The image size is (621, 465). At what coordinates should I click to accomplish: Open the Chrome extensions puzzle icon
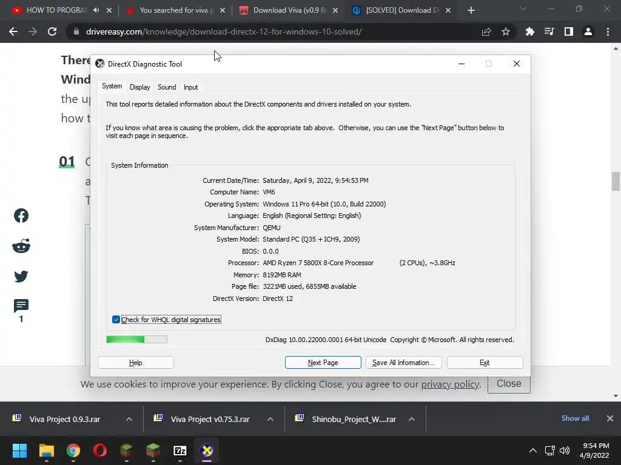[x=529, y=31]
